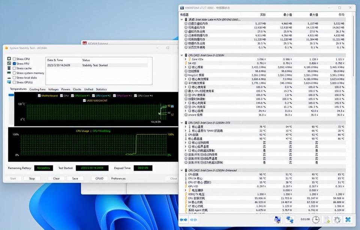Click the Clear button

tap(57, 178)
